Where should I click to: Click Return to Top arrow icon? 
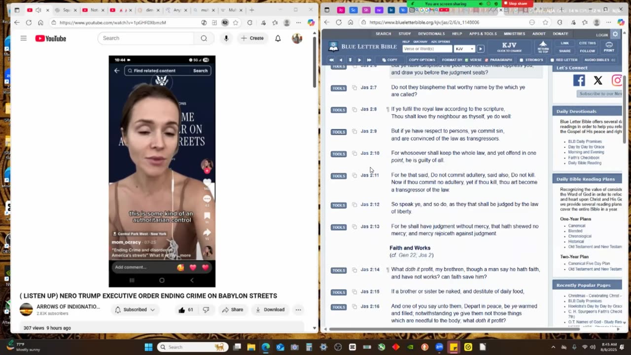543,47
